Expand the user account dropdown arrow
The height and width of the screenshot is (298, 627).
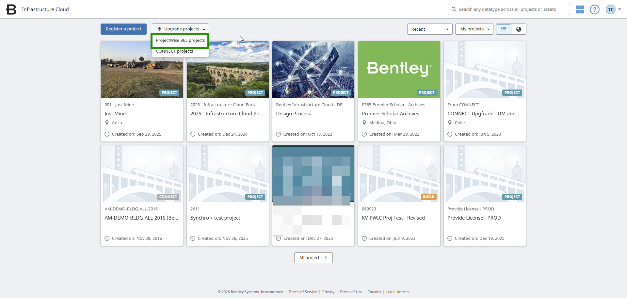click(x=619, y=9)
